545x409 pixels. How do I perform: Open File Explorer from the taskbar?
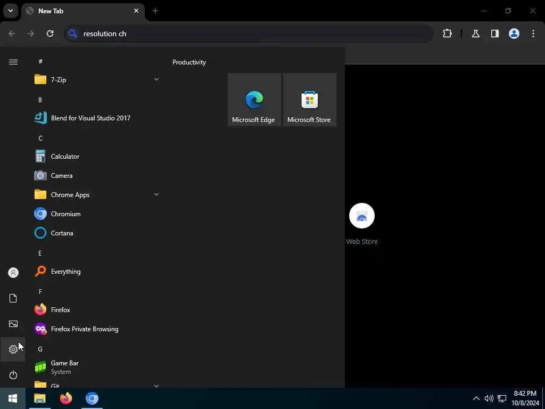click(39, 398)
